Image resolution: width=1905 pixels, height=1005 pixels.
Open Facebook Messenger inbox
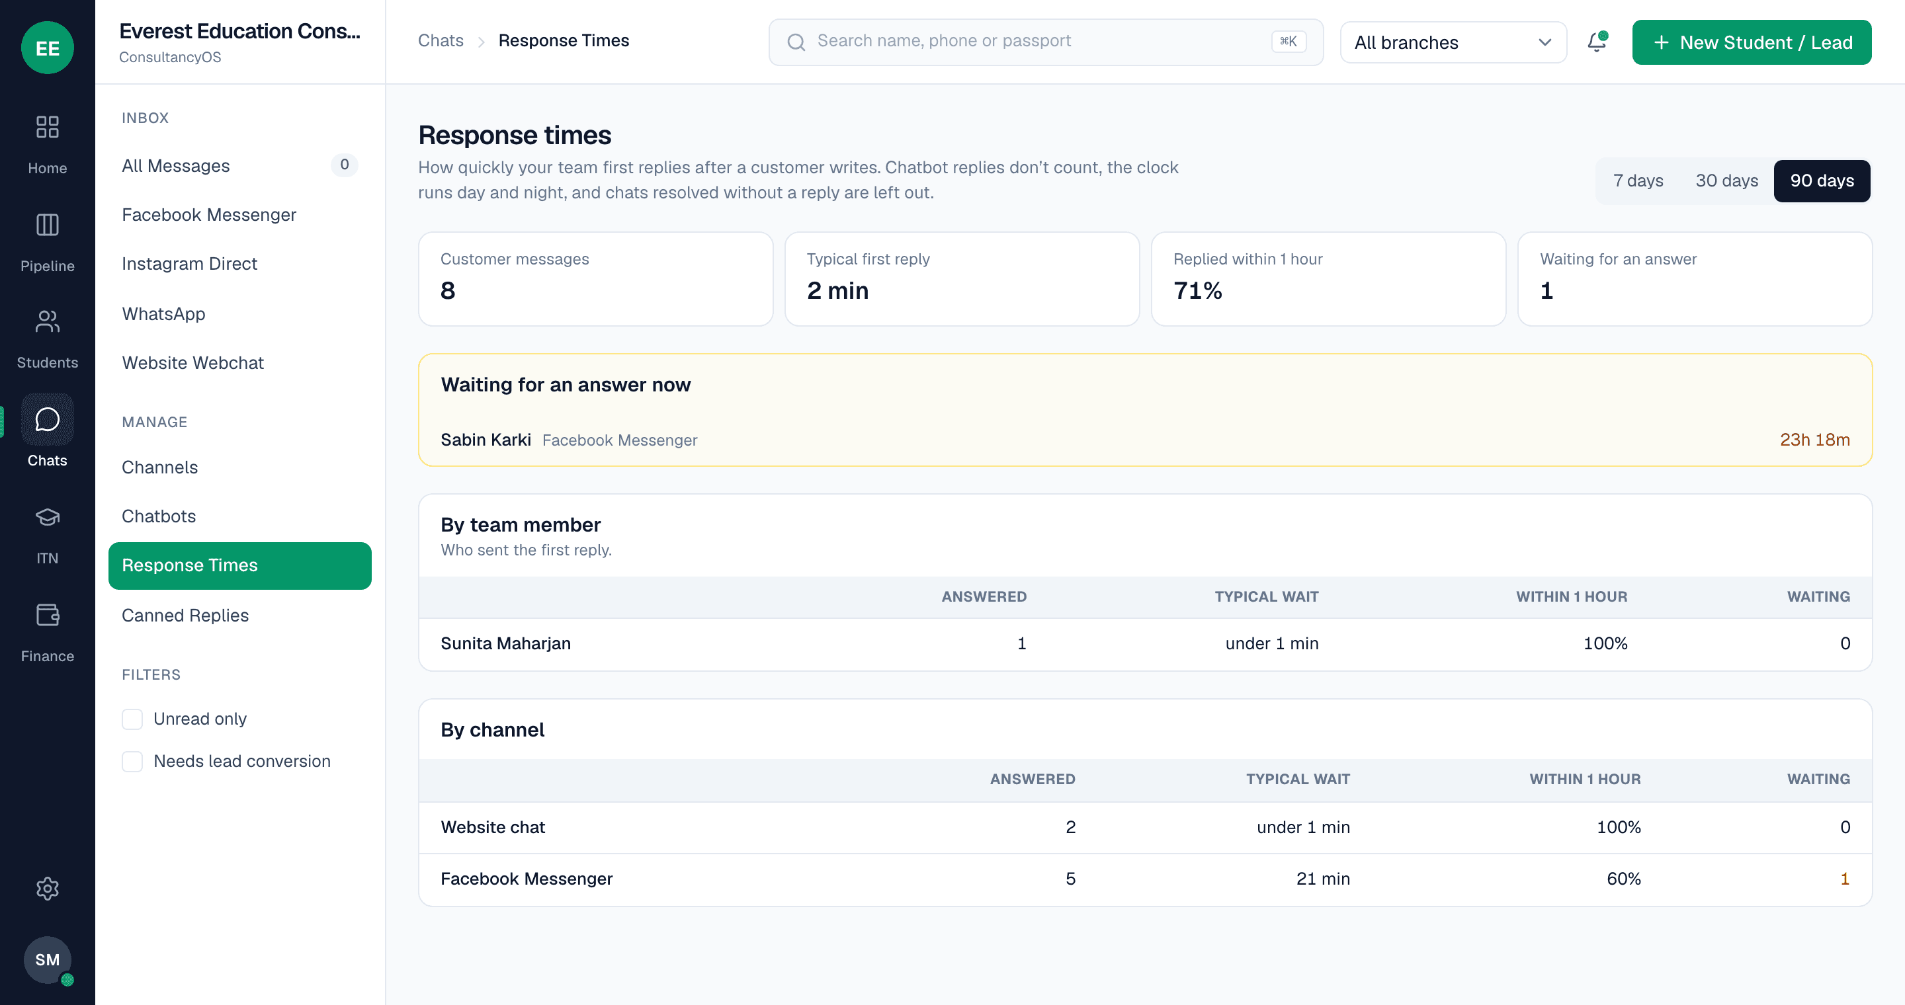239,215
